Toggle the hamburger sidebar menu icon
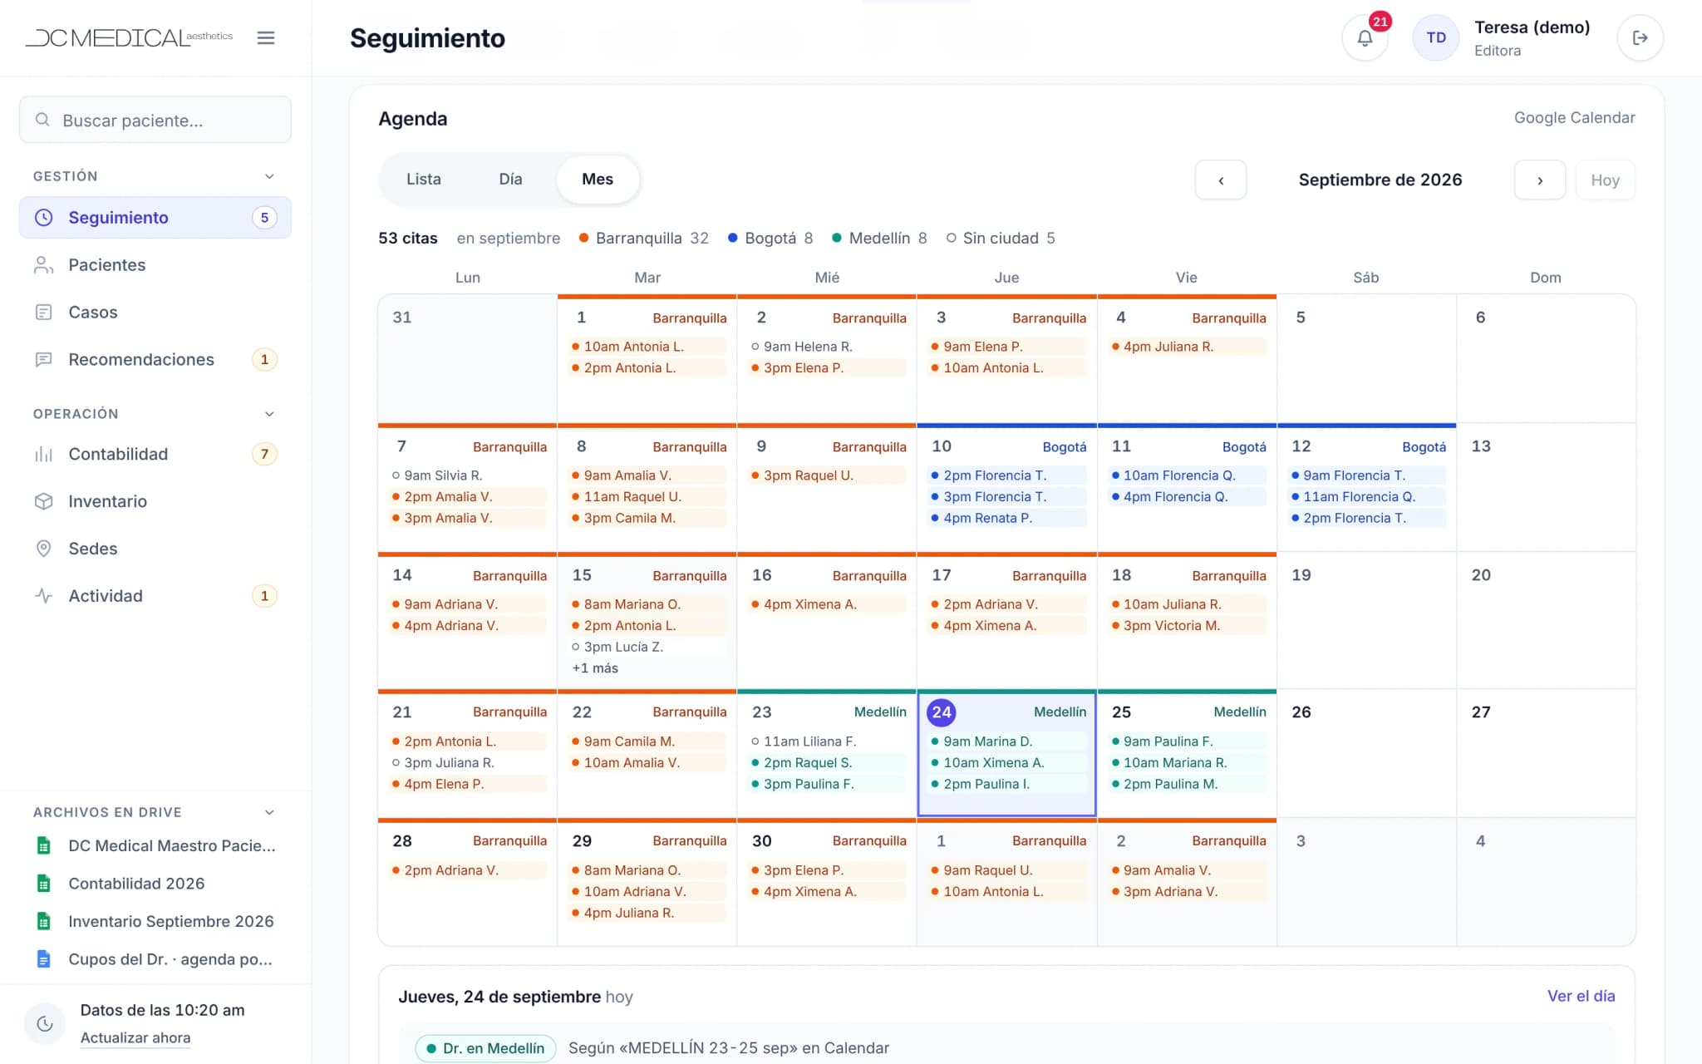The height and width of the screenshot is (1064, 1702). (x=266, y=37)
